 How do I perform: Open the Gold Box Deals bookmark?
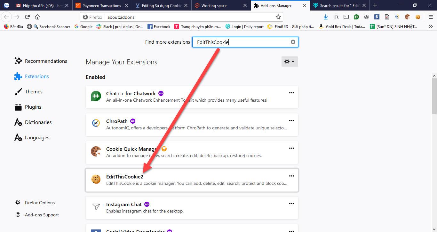click(x=342, y=27)
